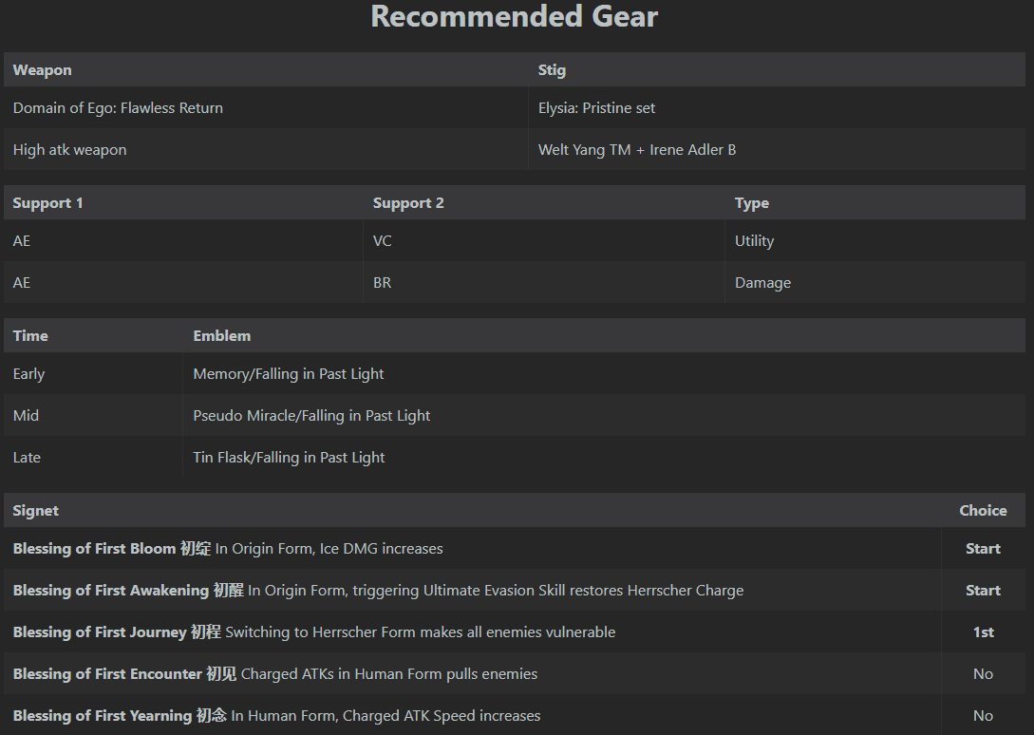Click the Utility type cell

754,241
